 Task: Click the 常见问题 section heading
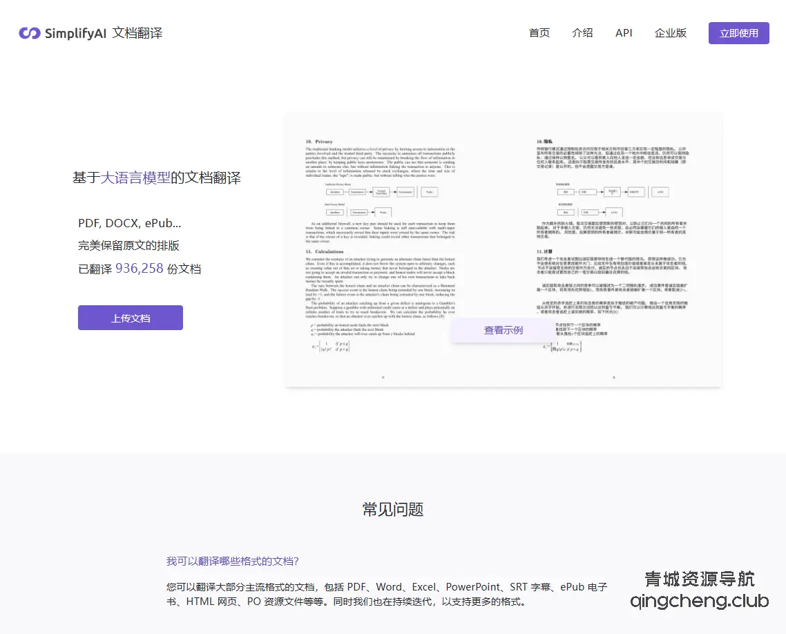click(392, 509)
